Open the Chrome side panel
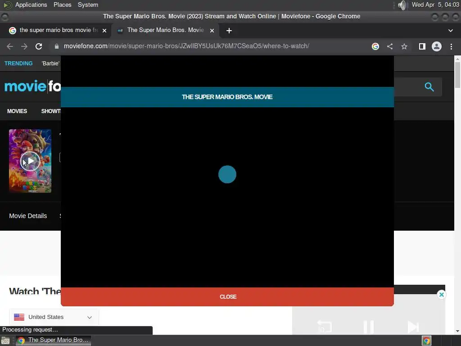The image size is (461, 346). (422, 46)
